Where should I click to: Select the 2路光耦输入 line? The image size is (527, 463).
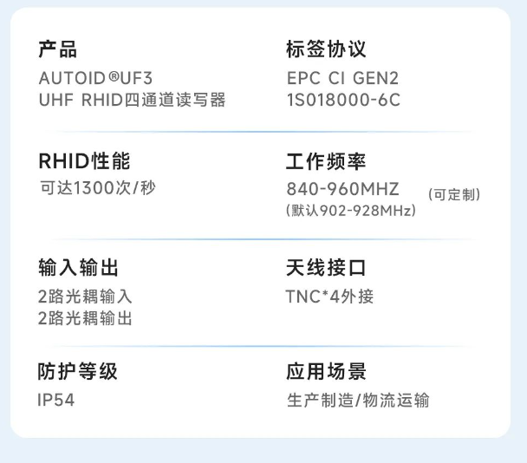tap(85, 297)
